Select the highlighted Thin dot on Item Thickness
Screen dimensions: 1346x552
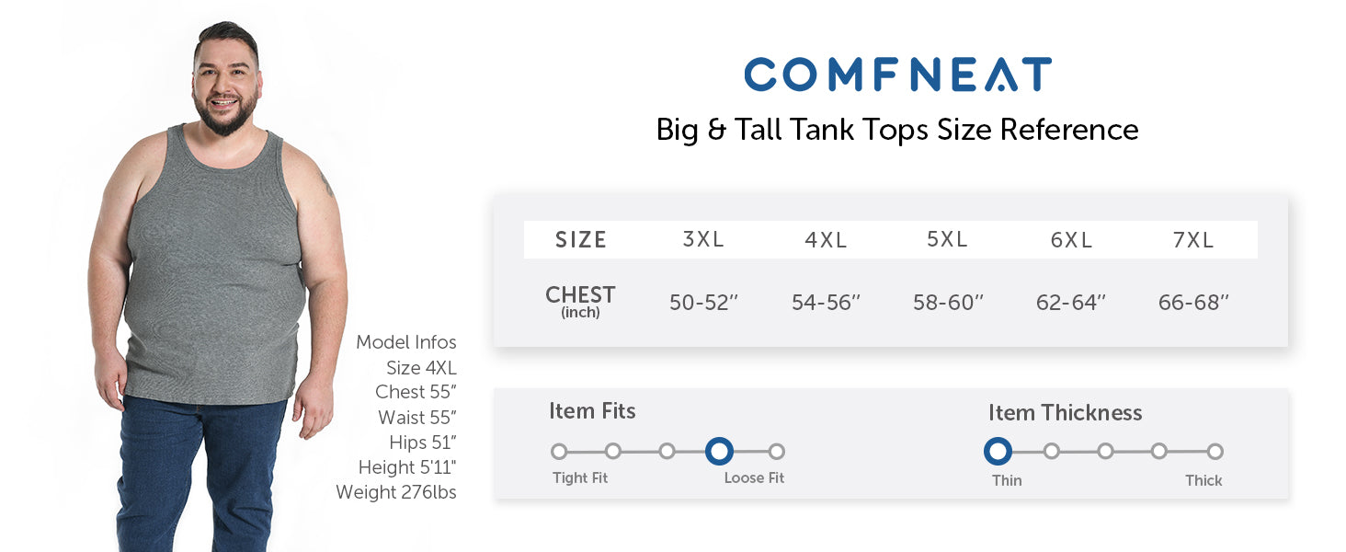(x=998, y=452)
